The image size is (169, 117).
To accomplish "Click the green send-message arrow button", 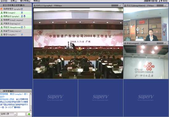I will click(x=29, y=114).
